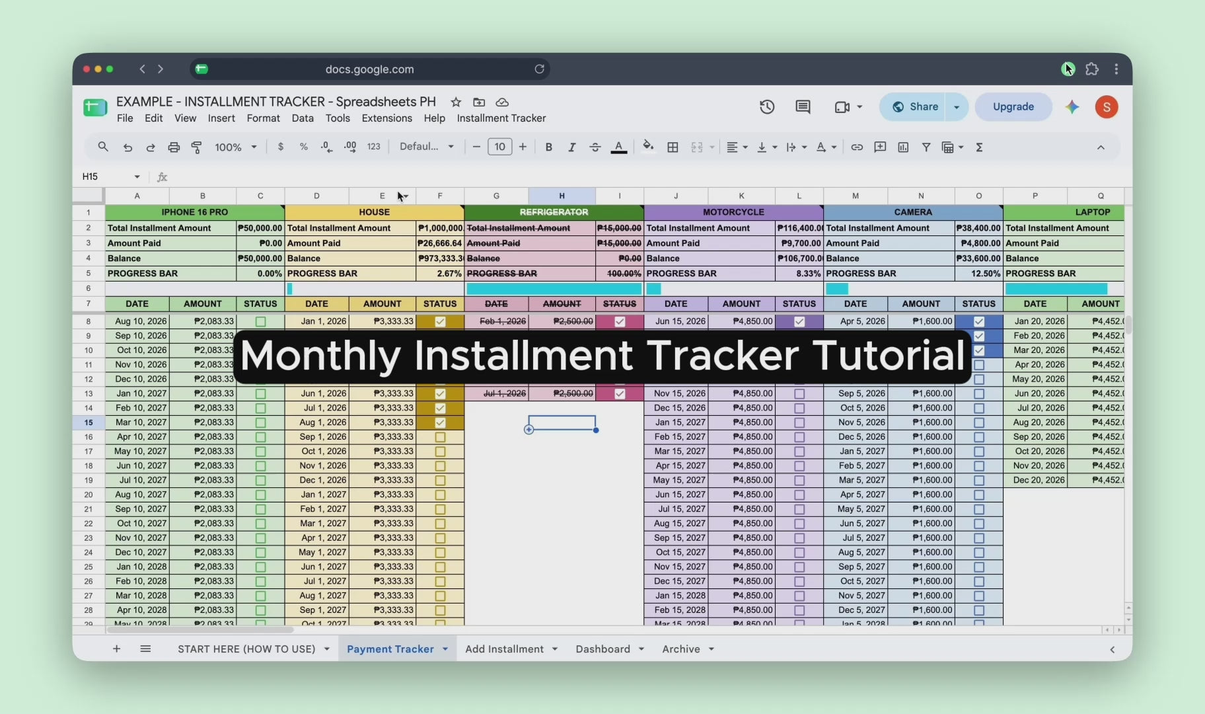This screenshot has width=1205, height=714.
Task: Move document to a folder
Action: pyautogui.click(x=479, y=102)
